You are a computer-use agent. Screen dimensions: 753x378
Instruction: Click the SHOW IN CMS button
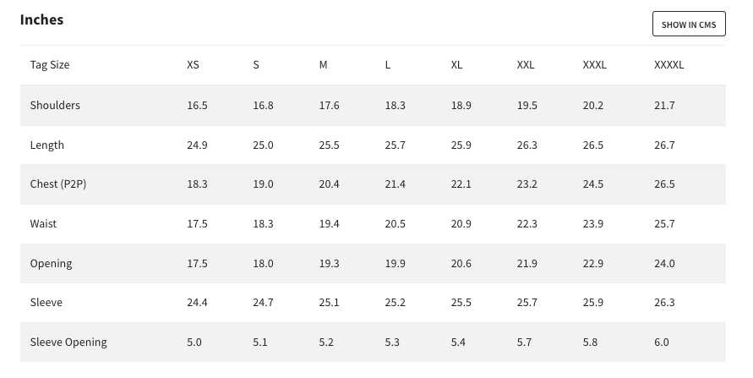689,24
